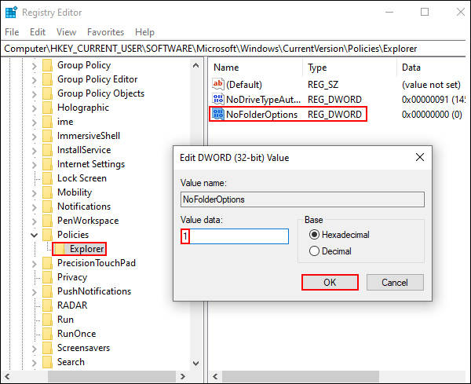
Task: Click the ImmersiveShell folder icon
Action: (x=47, y=136)
